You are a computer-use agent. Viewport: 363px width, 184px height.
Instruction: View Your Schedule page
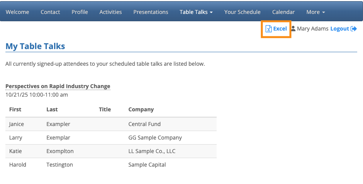click(x=242, y=12)
